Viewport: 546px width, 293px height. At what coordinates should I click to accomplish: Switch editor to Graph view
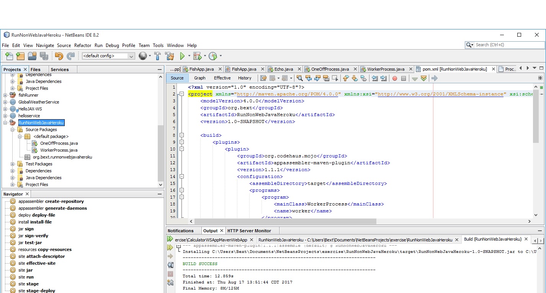tap(199, 78)
